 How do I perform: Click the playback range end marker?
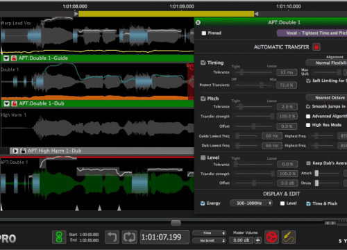tap(256, 14)
